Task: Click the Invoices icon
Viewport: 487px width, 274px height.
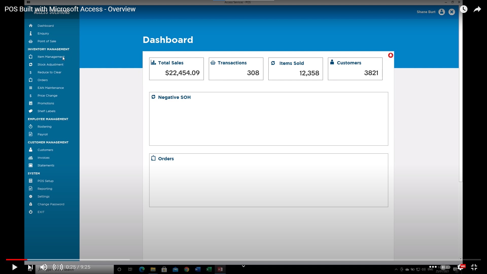Action: coord(31,158)
